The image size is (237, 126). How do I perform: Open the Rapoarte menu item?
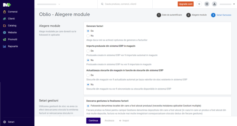coord(13,46)
